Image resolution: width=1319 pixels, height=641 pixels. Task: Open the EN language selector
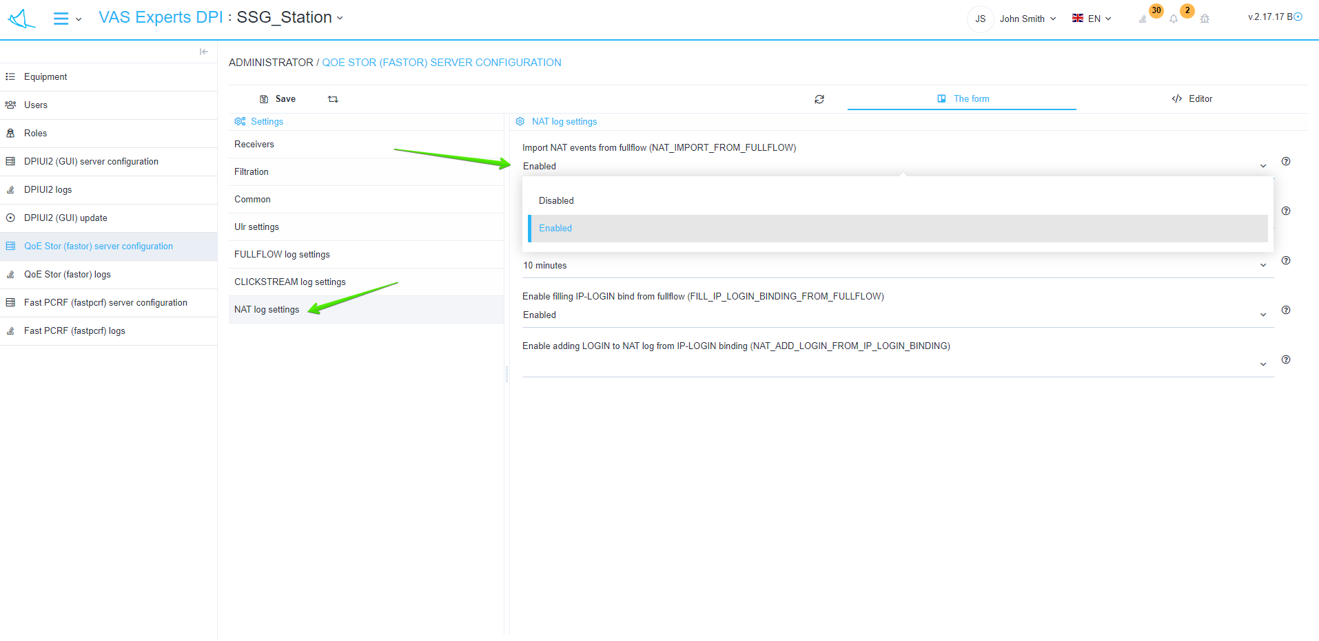(1092, 19)
